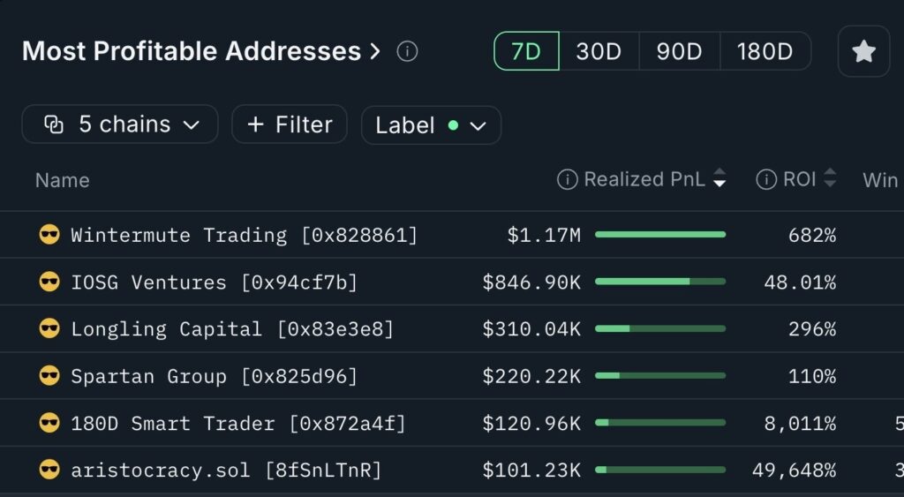Switch to 30D time range

click(599, 51)
